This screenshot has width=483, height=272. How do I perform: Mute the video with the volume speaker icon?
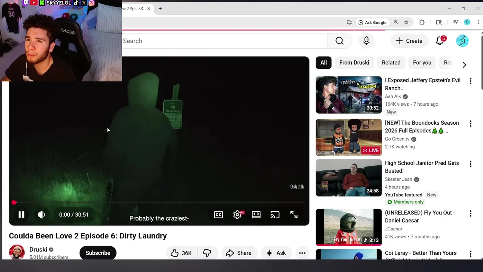42,215
